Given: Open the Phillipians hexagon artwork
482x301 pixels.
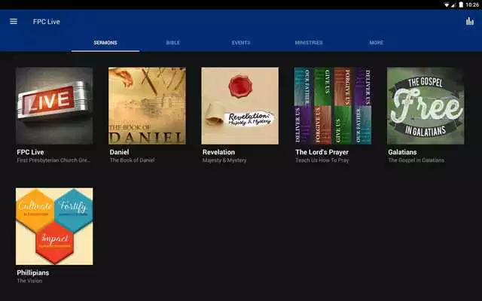Looking at the screenshot, I should point(54,226).
